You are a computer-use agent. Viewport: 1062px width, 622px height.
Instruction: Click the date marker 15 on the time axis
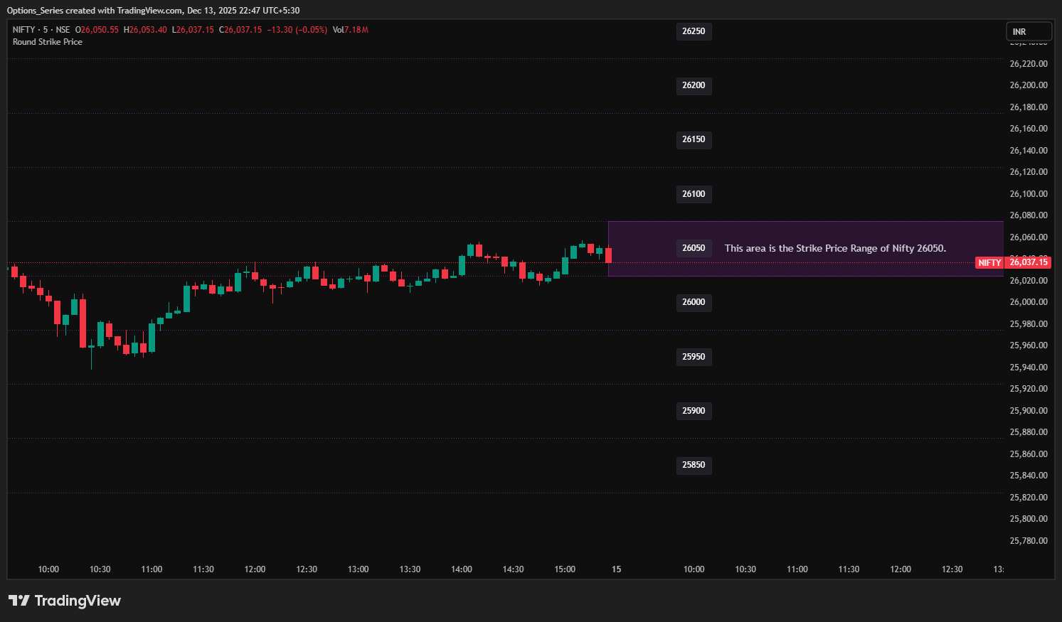pyautogui.click(x=616, y=569)
